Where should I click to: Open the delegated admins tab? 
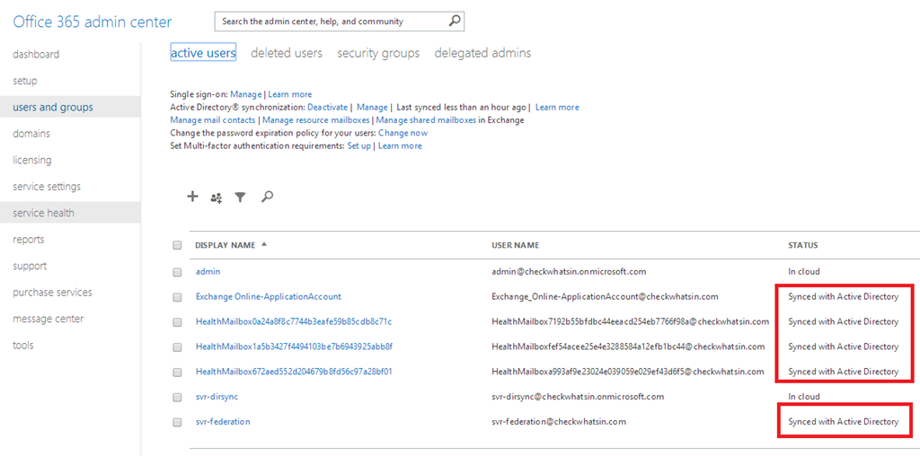482,53
